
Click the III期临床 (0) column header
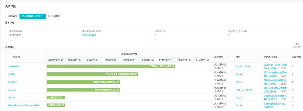click(x=148, y=60)
